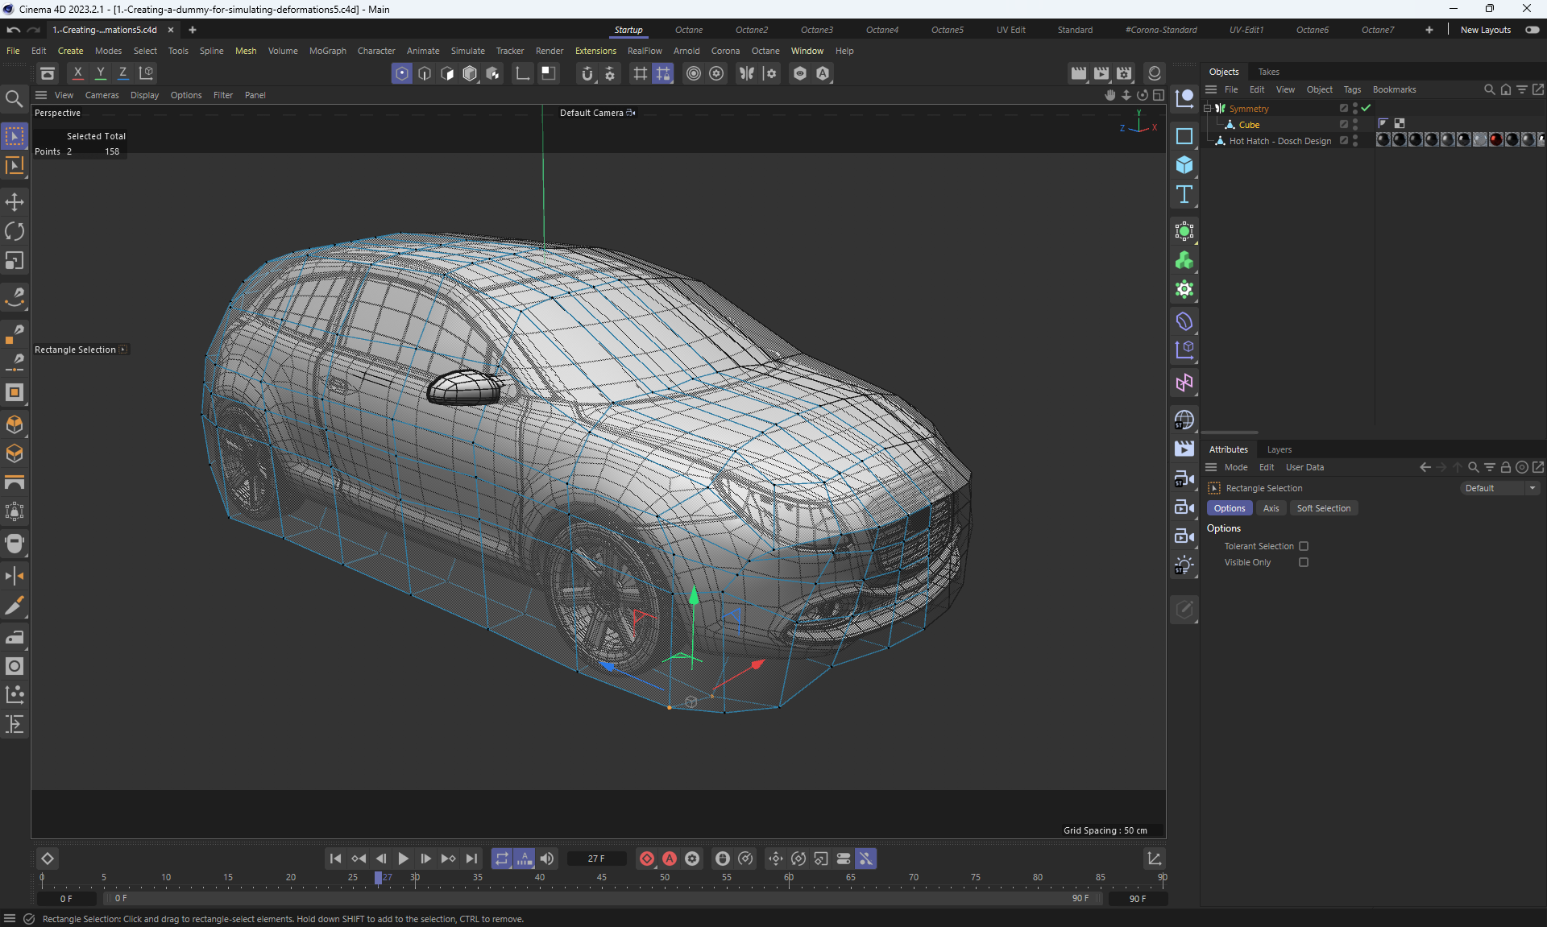Click the Soft Selection button
The height and width of the screenshot is (927, 1547).
pos(1323,508)
